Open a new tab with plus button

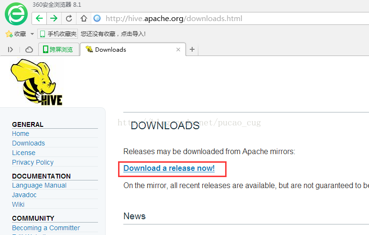tap(192, 49)
